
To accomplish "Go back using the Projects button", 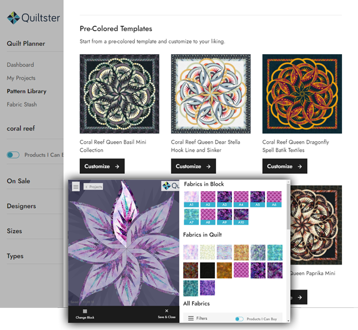I will 93,186.
